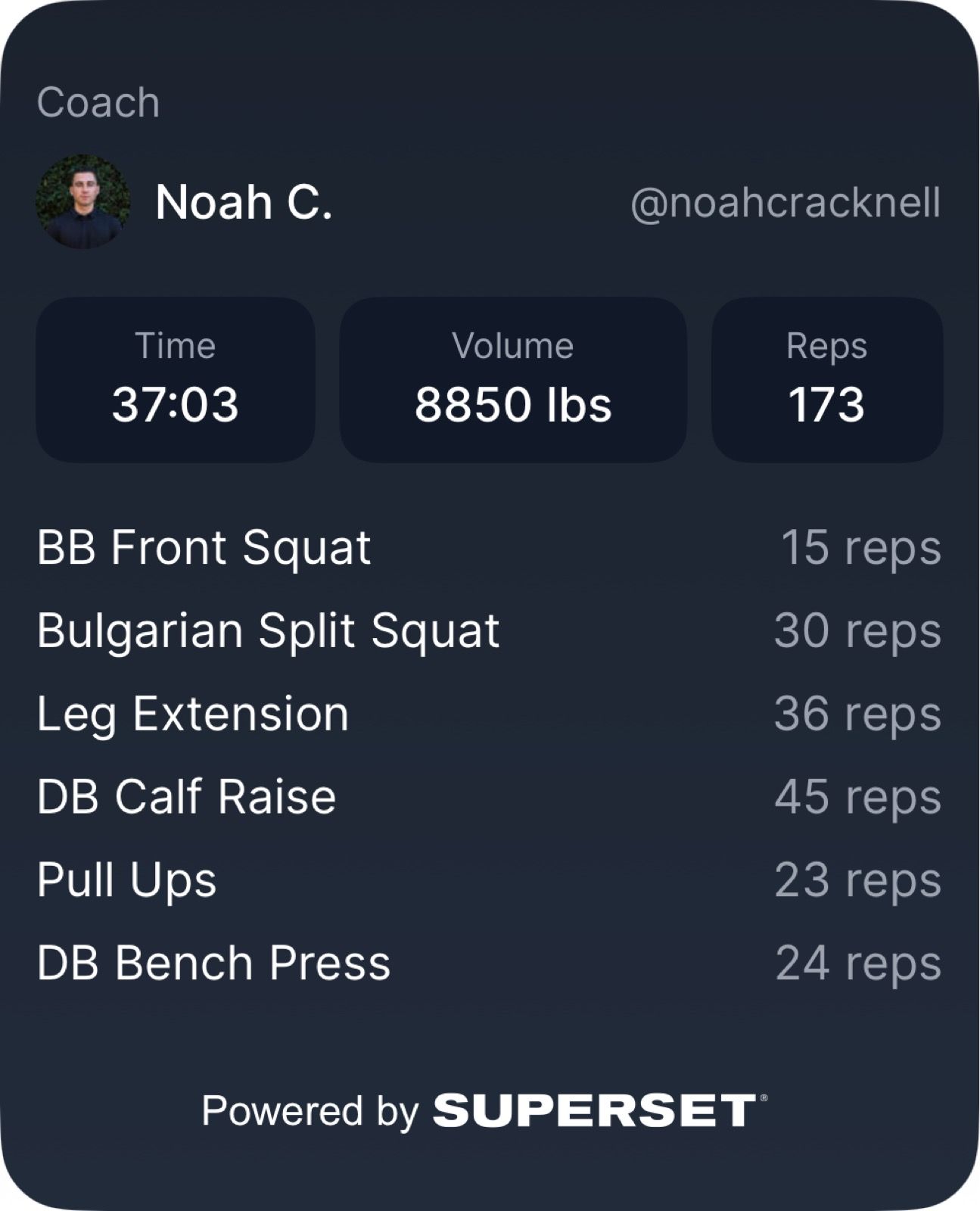Click the 24 reps count
The width and height of the screenshot is (980, 1211).
[858, 964]
